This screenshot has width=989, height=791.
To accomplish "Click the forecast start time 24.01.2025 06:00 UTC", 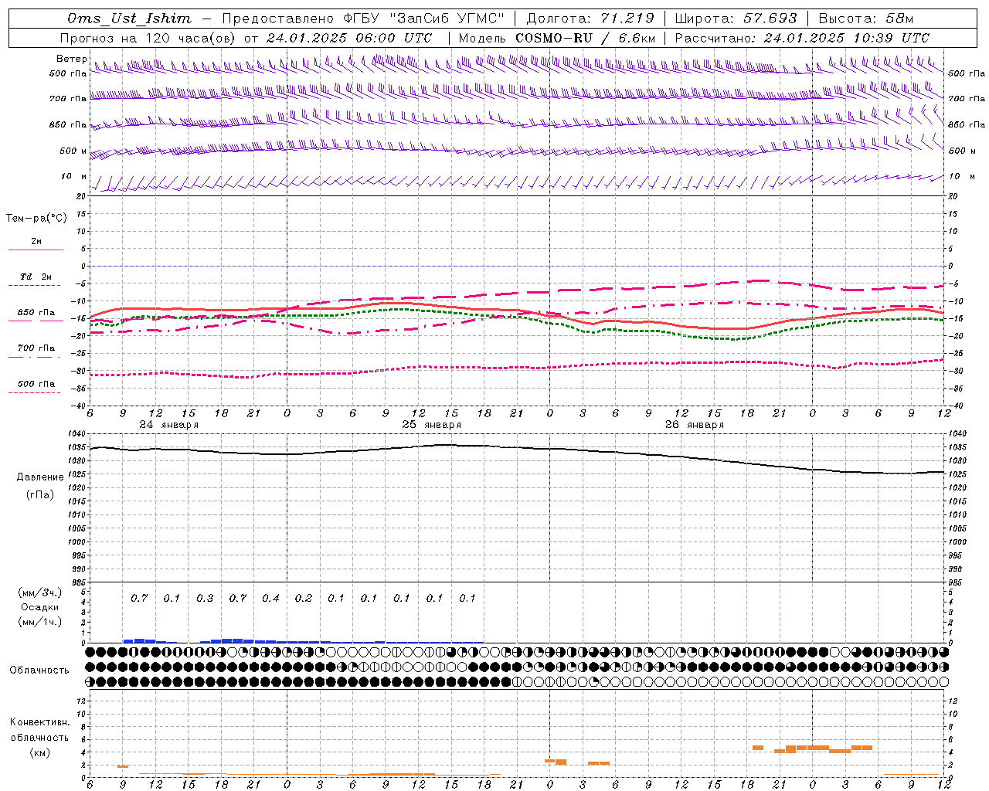I will pos(349,38).
